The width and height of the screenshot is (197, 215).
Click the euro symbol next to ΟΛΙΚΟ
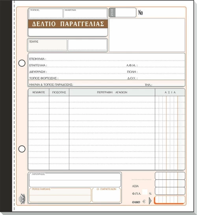[x=144, y=201]
